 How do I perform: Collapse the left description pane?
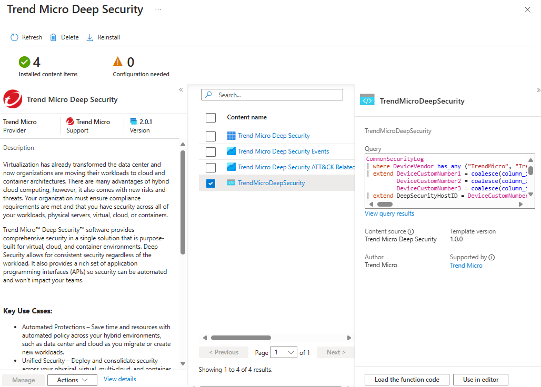pyautogui.click(x=181, y=90)
